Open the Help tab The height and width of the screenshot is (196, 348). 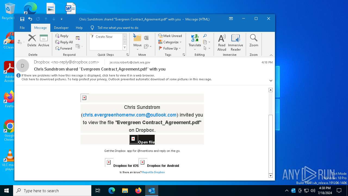79,27
